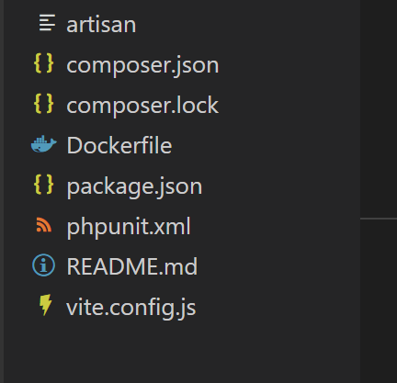Click the explorer's left edge border strip

[2, 191]
